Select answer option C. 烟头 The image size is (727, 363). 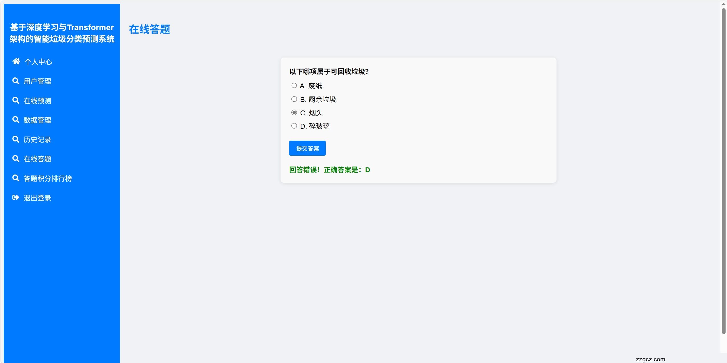294,112
